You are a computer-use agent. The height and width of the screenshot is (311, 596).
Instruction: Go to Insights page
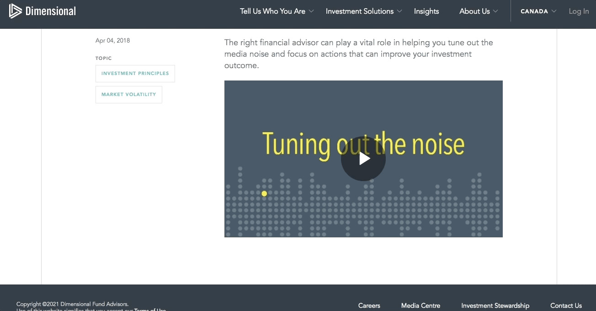pyautogui.click(x=426, y=11)
